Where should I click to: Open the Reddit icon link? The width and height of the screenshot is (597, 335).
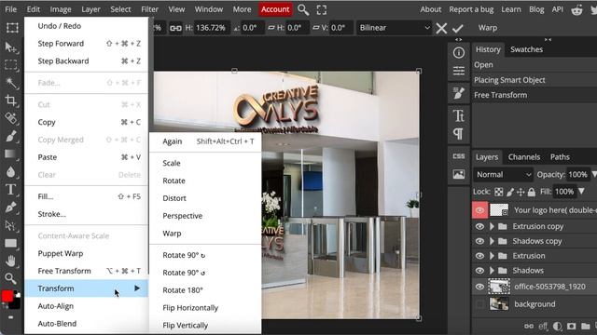pos(576,10)
